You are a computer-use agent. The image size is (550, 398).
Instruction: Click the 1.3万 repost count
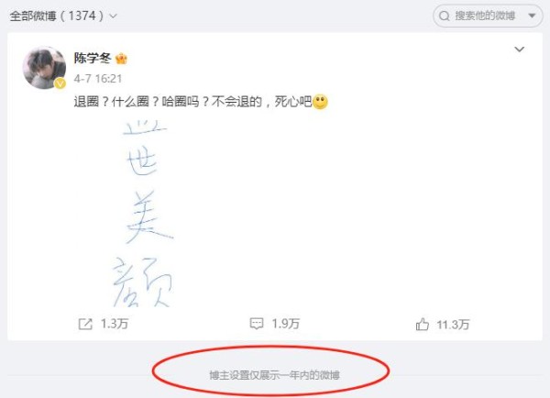(x=115, y=324)
